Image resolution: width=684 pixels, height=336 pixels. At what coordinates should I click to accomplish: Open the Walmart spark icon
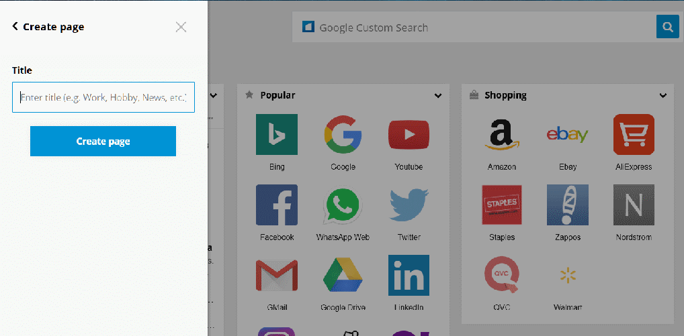[x=568, y=275]
